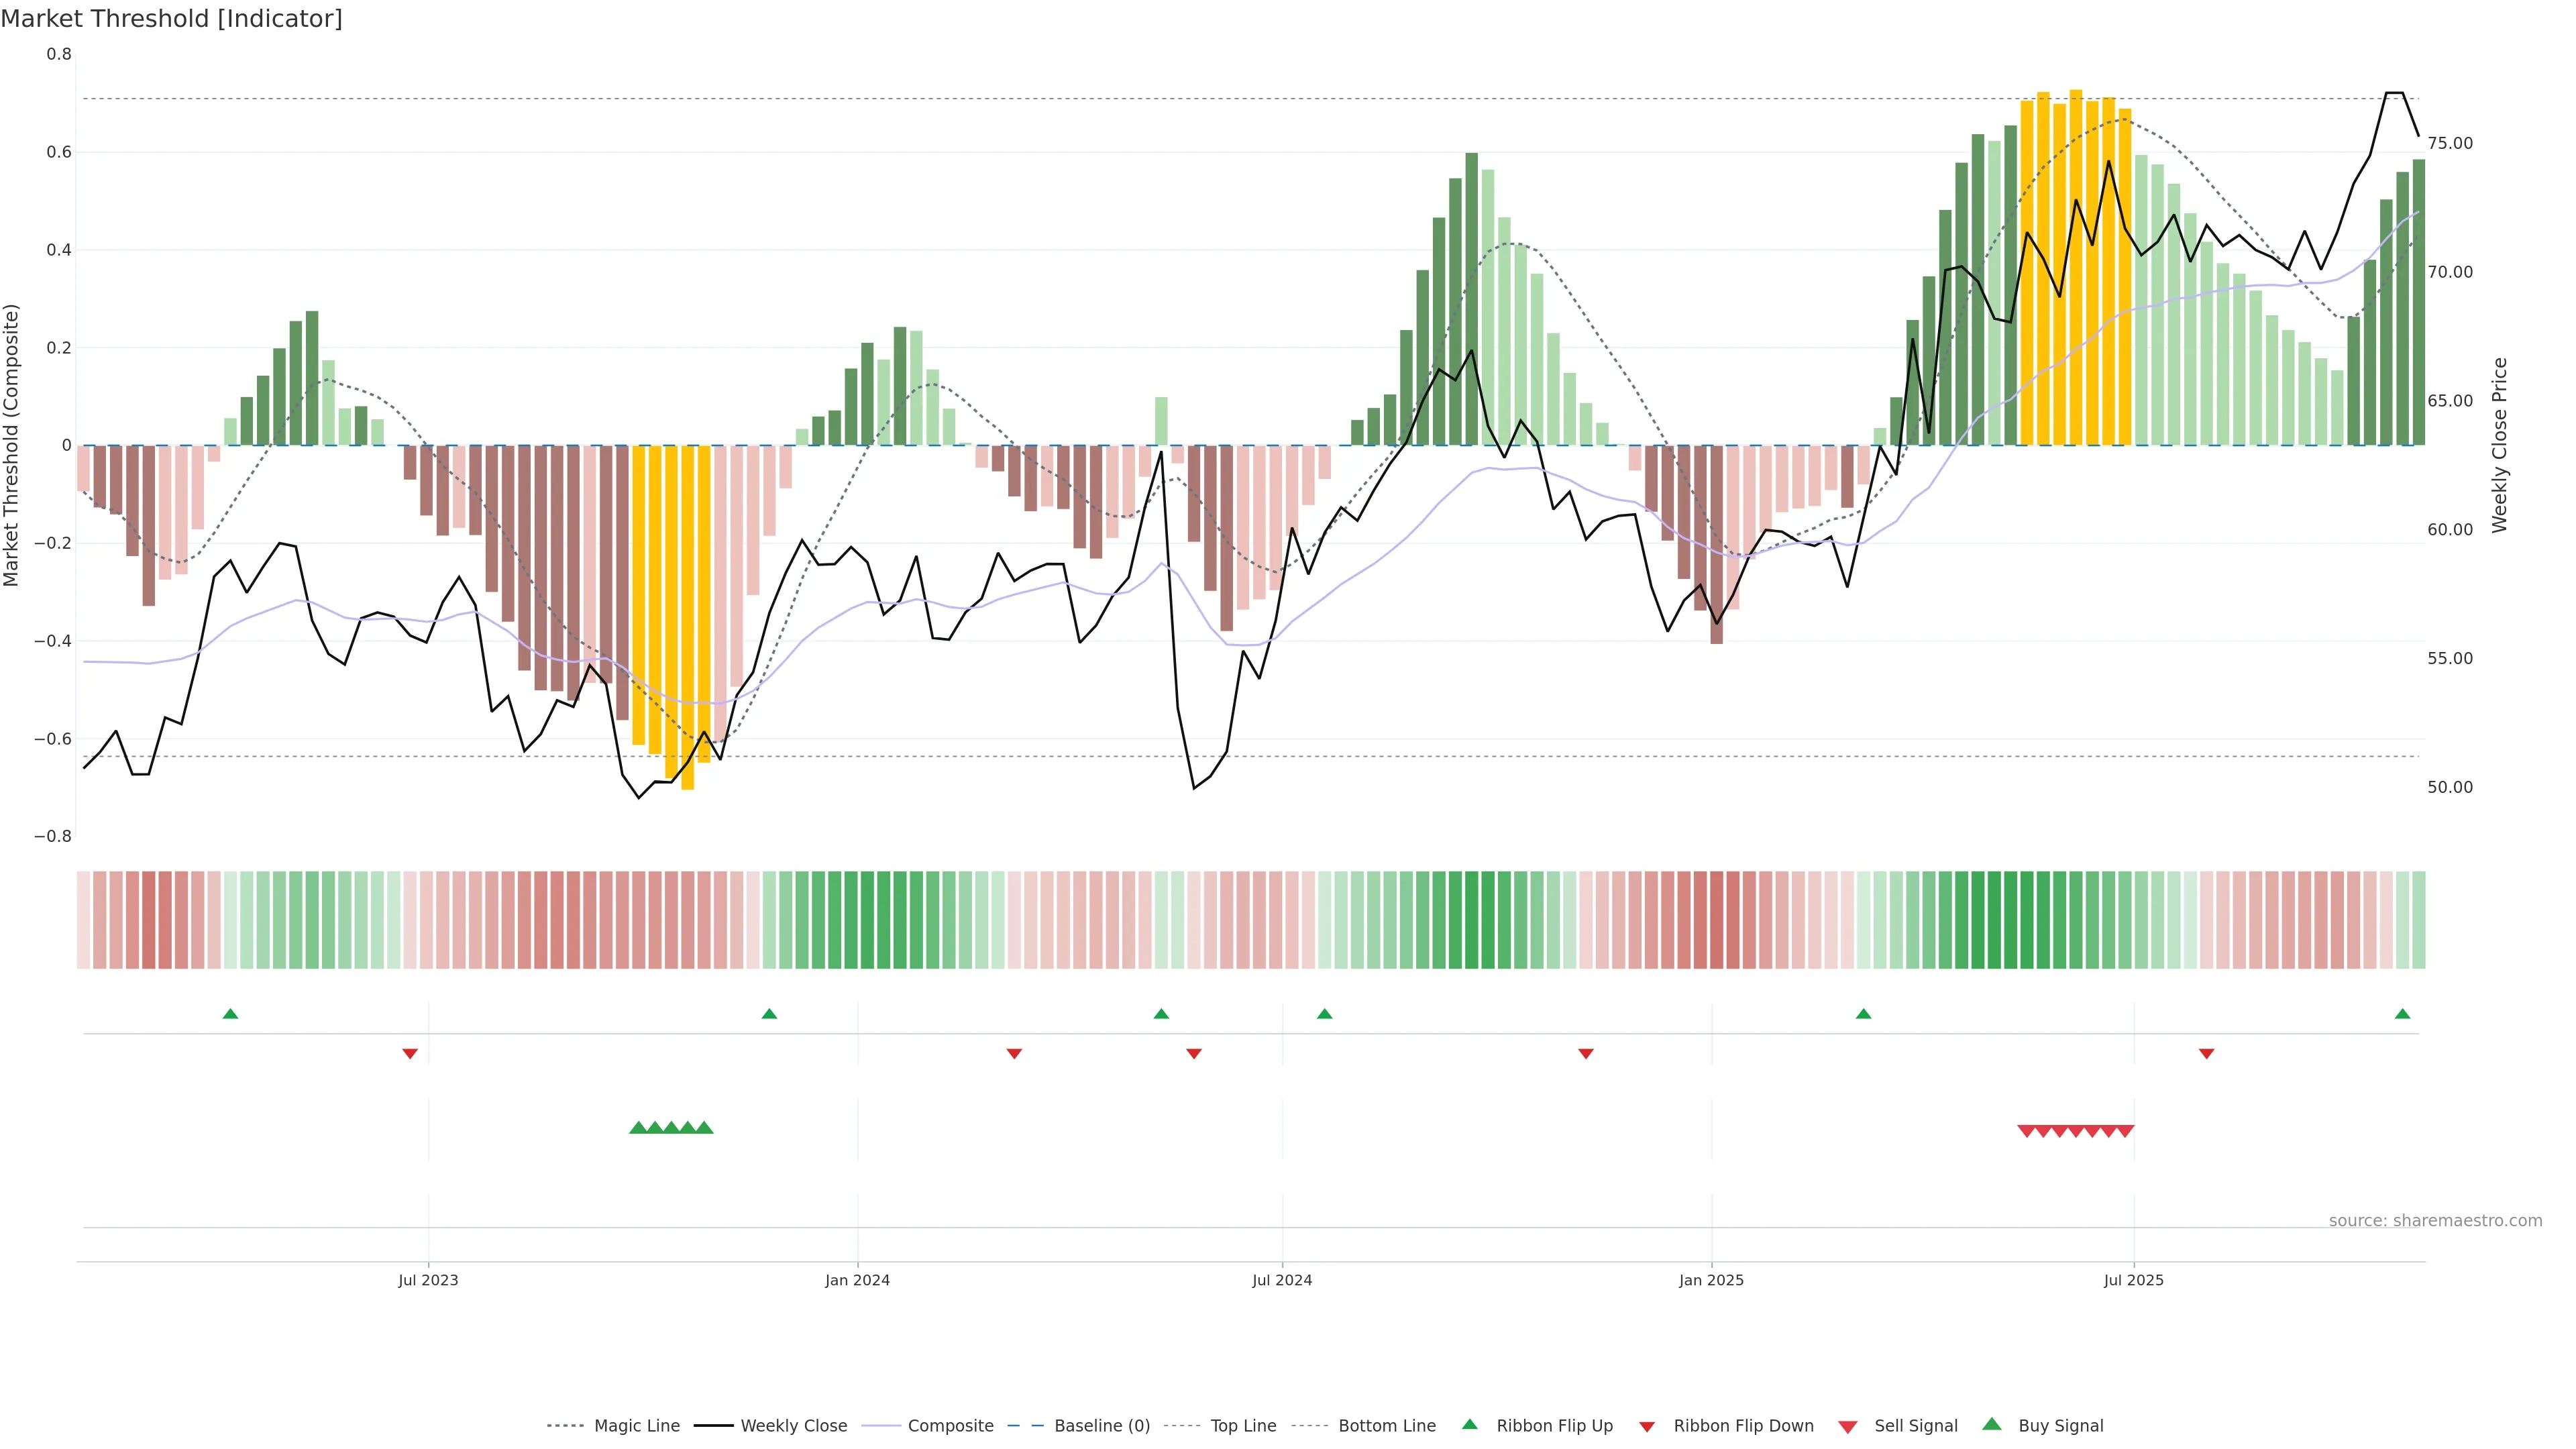
Task: Click the Ribbon Flip Down legend triangle icon
Action: tap(1647, 1426)
